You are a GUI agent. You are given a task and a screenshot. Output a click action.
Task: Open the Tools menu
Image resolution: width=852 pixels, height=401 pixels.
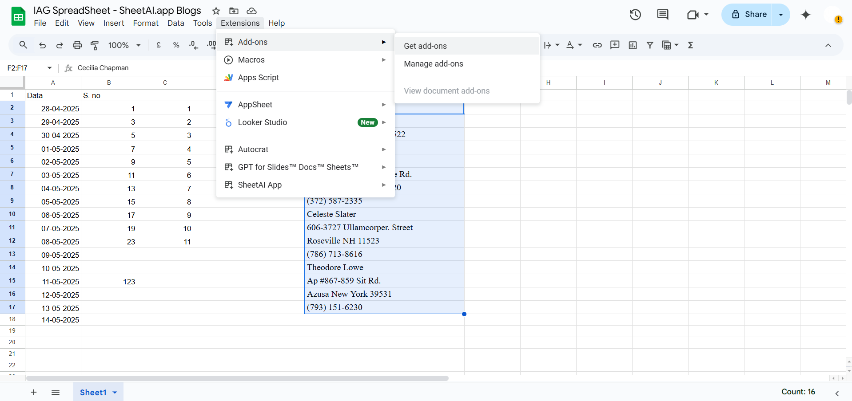[x=203, y=23]
